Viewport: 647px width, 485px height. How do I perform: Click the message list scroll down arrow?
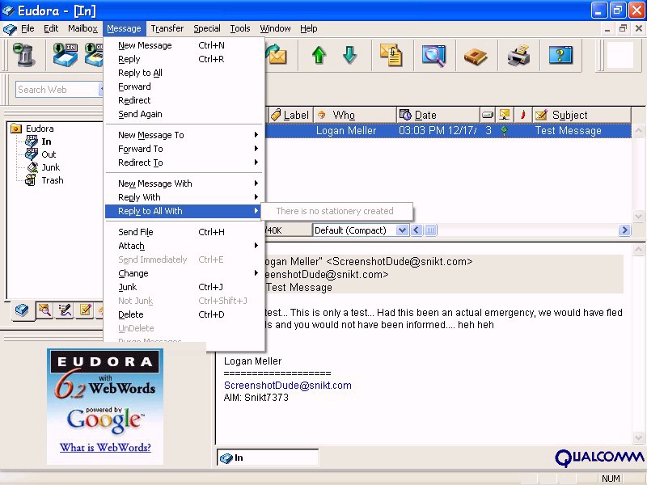(638, 216)
